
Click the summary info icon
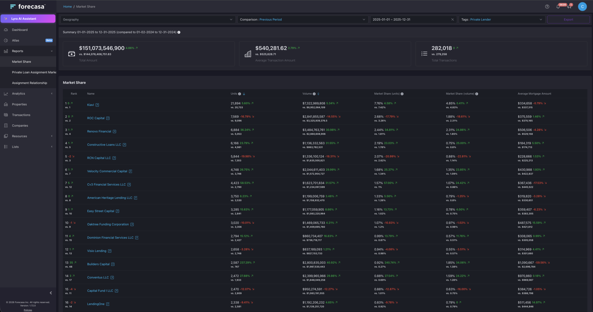click(179, 32)
